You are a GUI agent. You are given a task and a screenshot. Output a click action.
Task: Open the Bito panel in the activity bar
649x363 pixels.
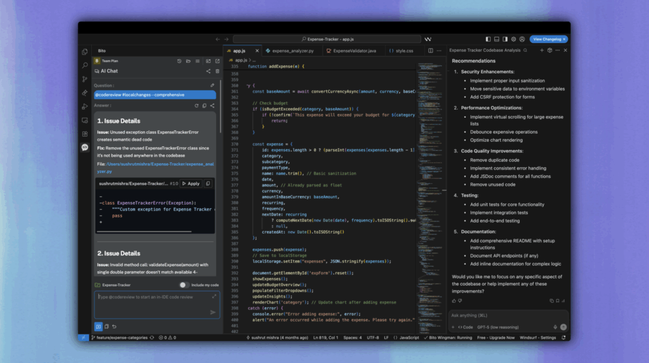tap(85, 148)
